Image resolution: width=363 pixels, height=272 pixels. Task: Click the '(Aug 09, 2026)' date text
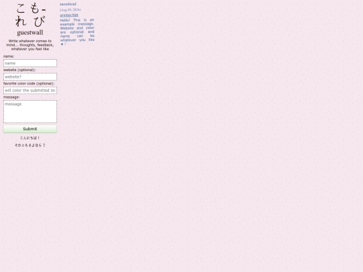tap(70, 9)
